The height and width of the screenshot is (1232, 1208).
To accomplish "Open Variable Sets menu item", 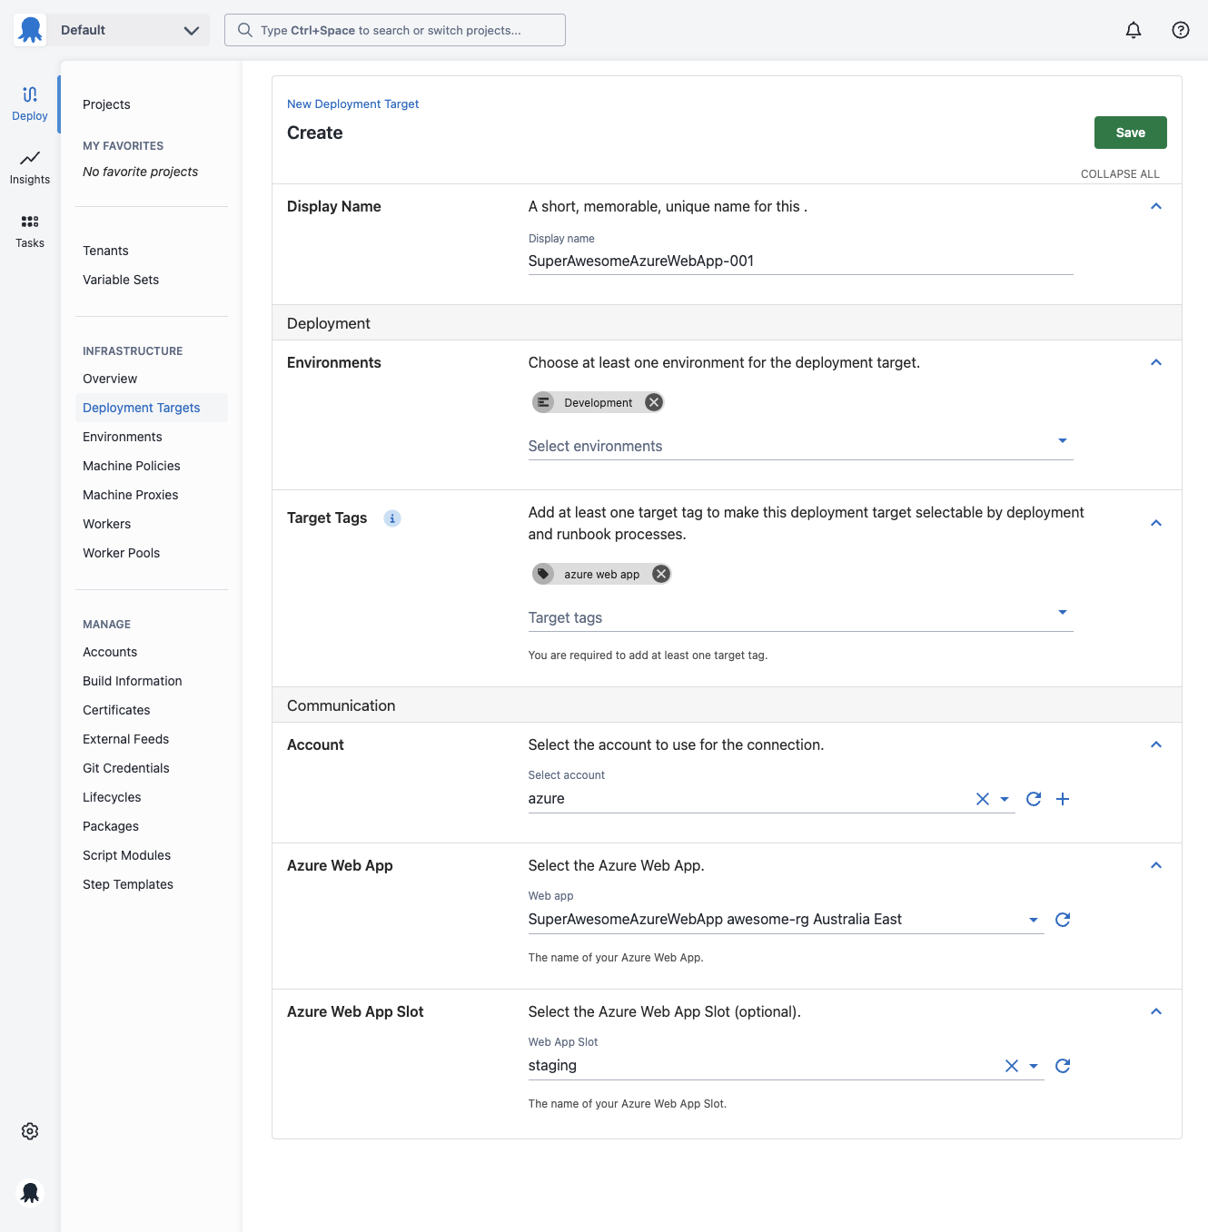I will 121,280.
